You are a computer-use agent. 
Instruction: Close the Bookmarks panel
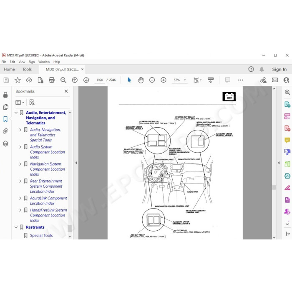pyautogui.click(x=66, y=91)
